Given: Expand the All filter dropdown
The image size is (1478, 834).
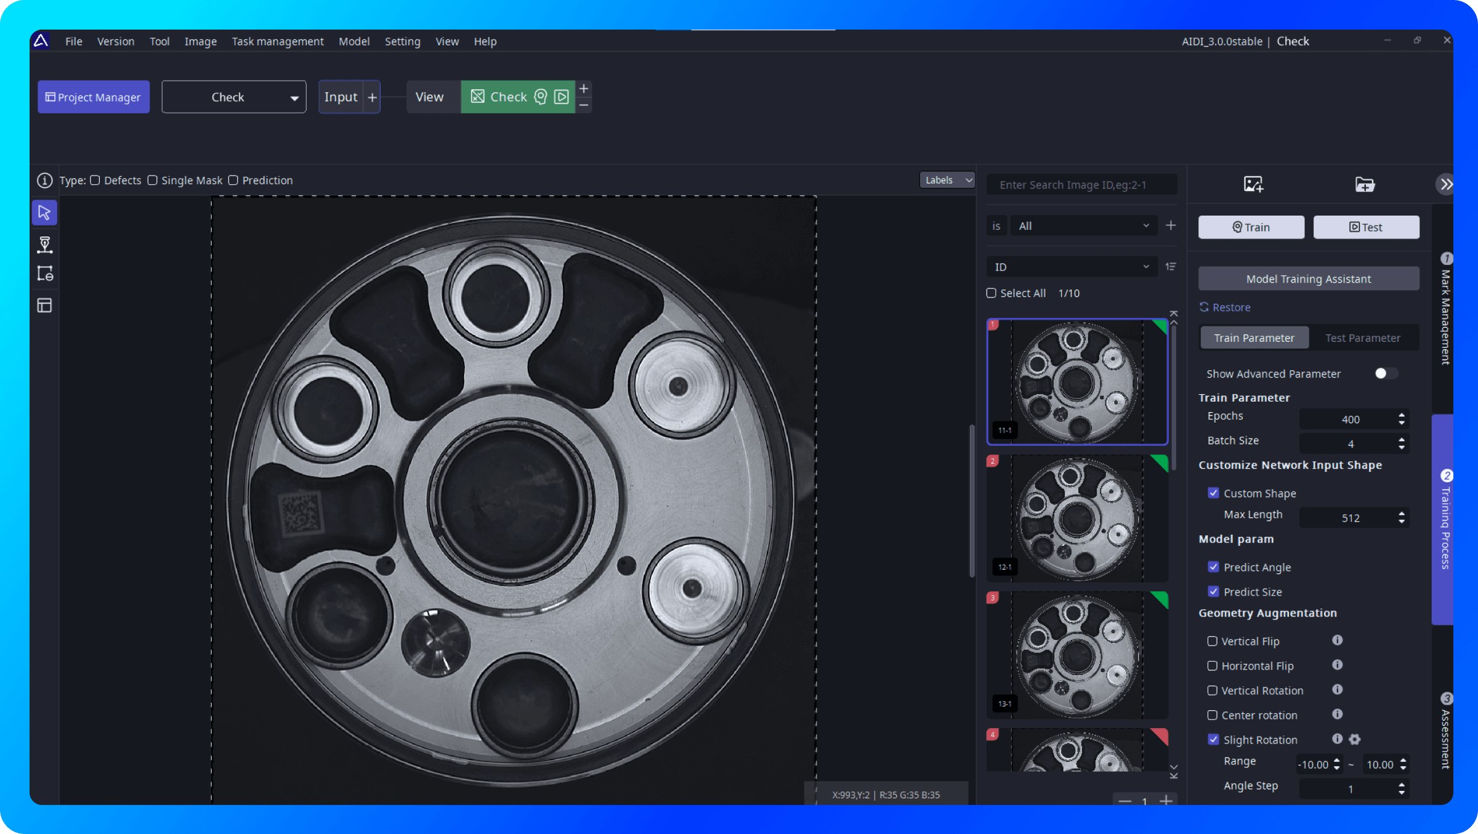Looking at the screenshot, I should click(x=1083, y=226).
